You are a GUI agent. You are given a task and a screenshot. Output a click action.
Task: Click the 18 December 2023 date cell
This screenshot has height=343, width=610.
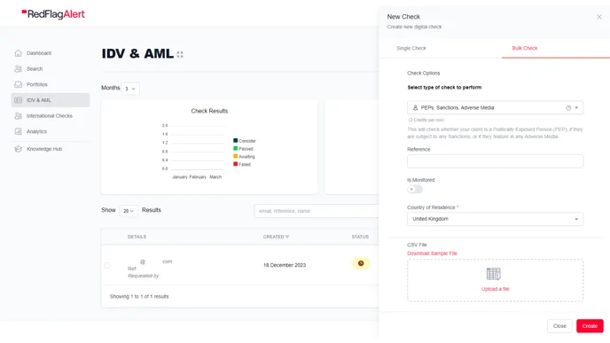(285, 265)
